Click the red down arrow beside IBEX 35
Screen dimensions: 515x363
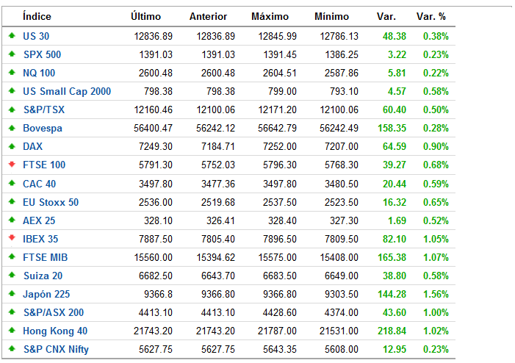(x=12, y=238)
